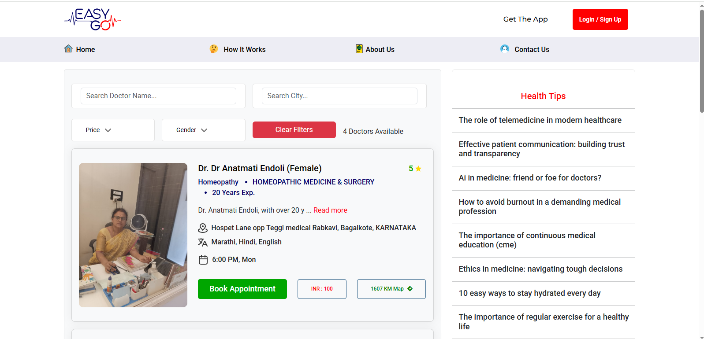
Task: Click the EasyGo logo
Action: tap(93, 19)
